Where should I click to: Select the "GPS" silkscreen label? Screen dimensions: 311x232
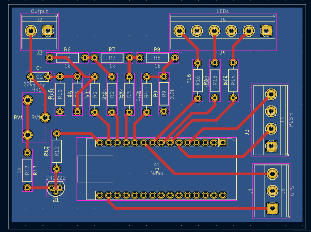tap(292, 191)
